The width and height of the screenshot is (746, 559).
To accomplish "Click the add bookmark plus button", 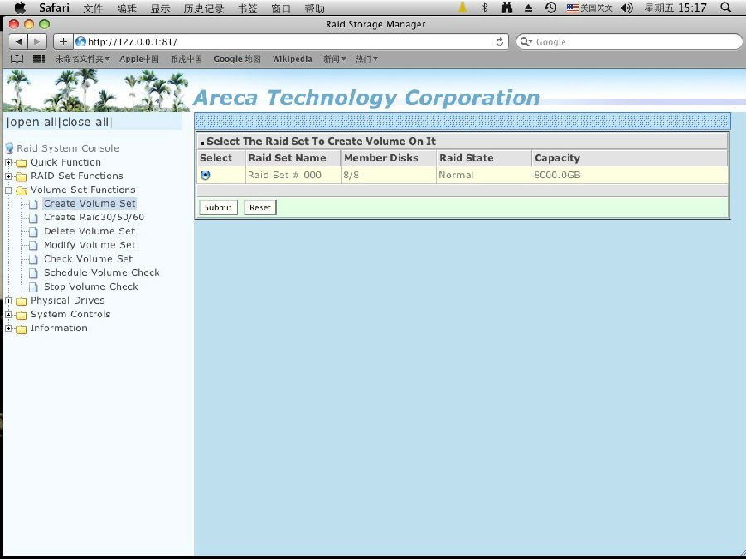I will tap(63, 41).
